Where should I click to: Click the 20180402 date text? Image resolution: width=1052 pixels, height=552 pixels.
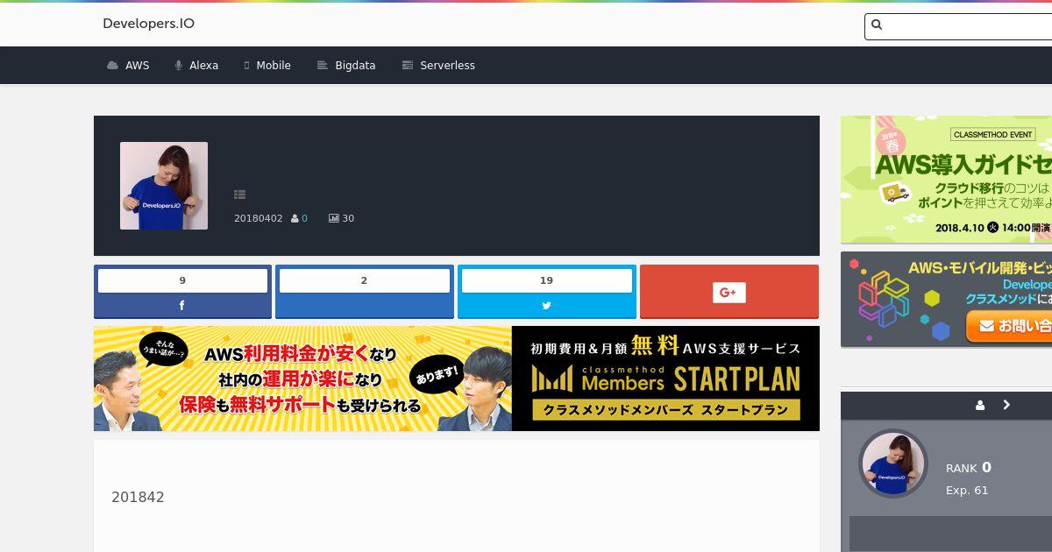pyautogui.click(x=259, y=218)
